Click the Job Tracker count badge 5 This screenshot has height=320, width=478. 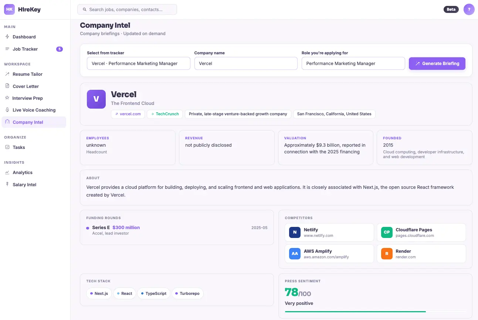[60, 49]
